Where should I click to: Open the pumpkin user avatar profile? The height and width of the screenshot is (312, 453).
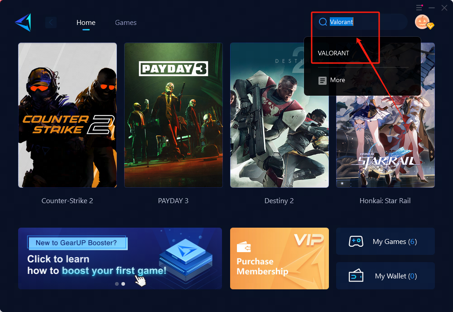coord(422,22)
